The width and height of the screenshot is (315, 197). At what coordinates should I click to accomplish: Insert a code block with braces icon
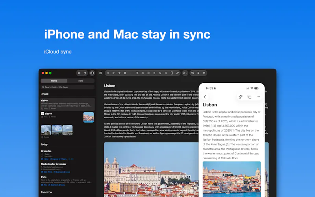[172, 73]
